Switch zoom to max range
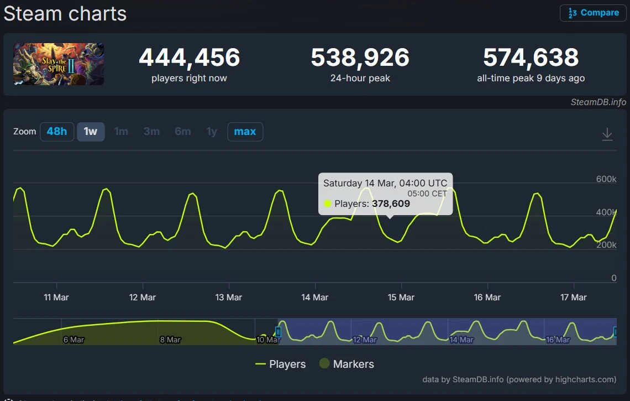The height and width of the screenshot is (401, 630). point(245,132)
